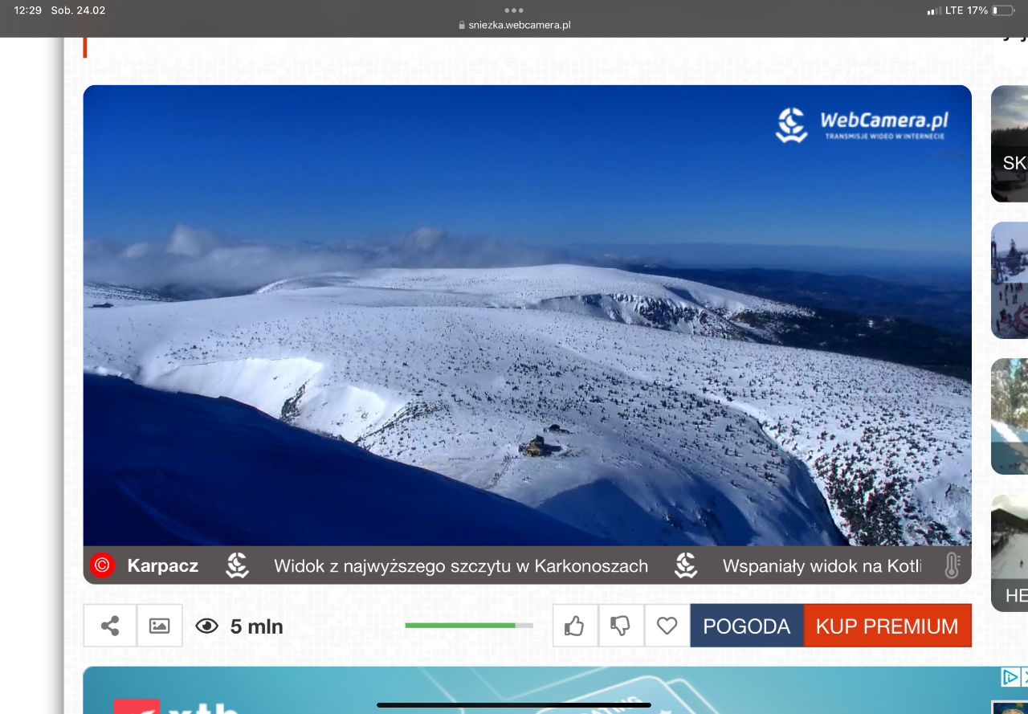Click the share icon button

click(110, 626)
